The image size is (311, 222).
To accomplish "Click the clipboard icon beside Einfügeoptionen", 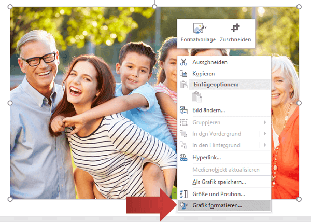I will tap(183, 85).
